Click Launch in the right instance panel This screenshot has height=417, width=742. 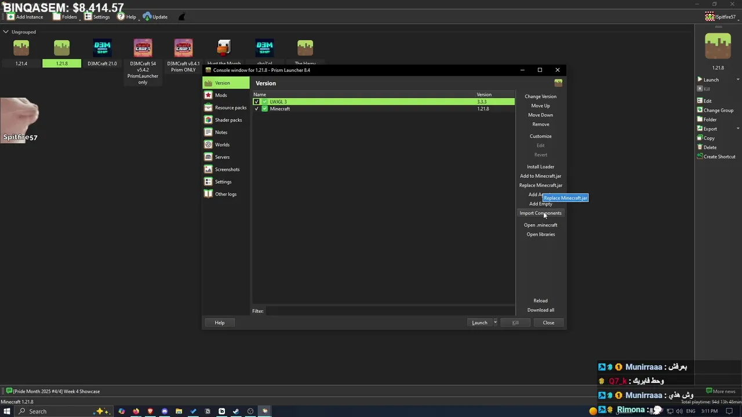point(710,80)
